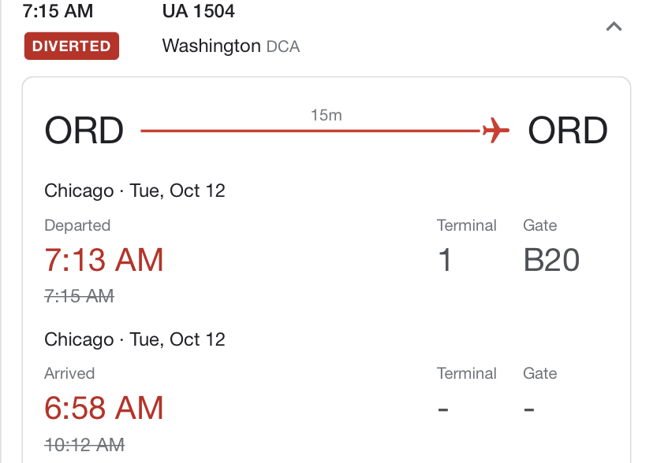Click the 7:15 AM header time

58,11
